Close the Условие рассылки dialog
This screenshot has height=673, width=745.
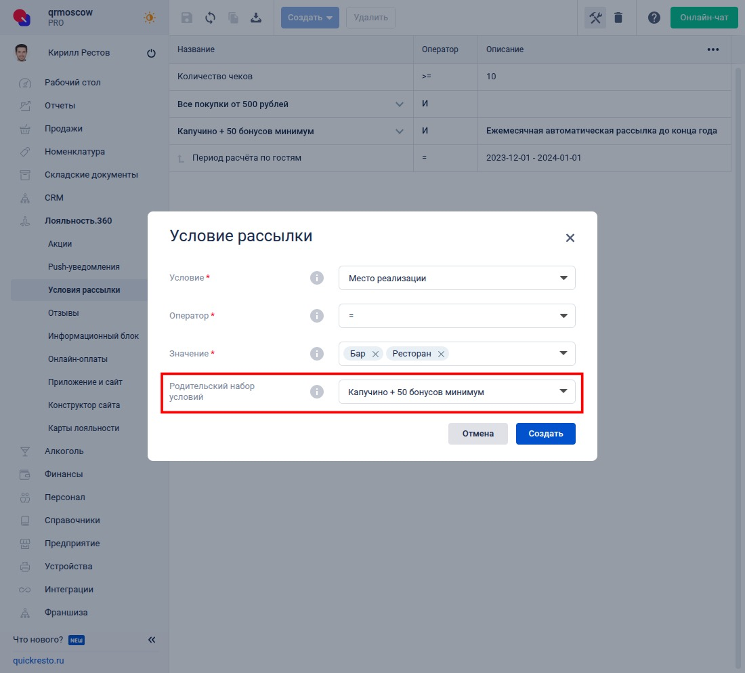coord(570,238)
